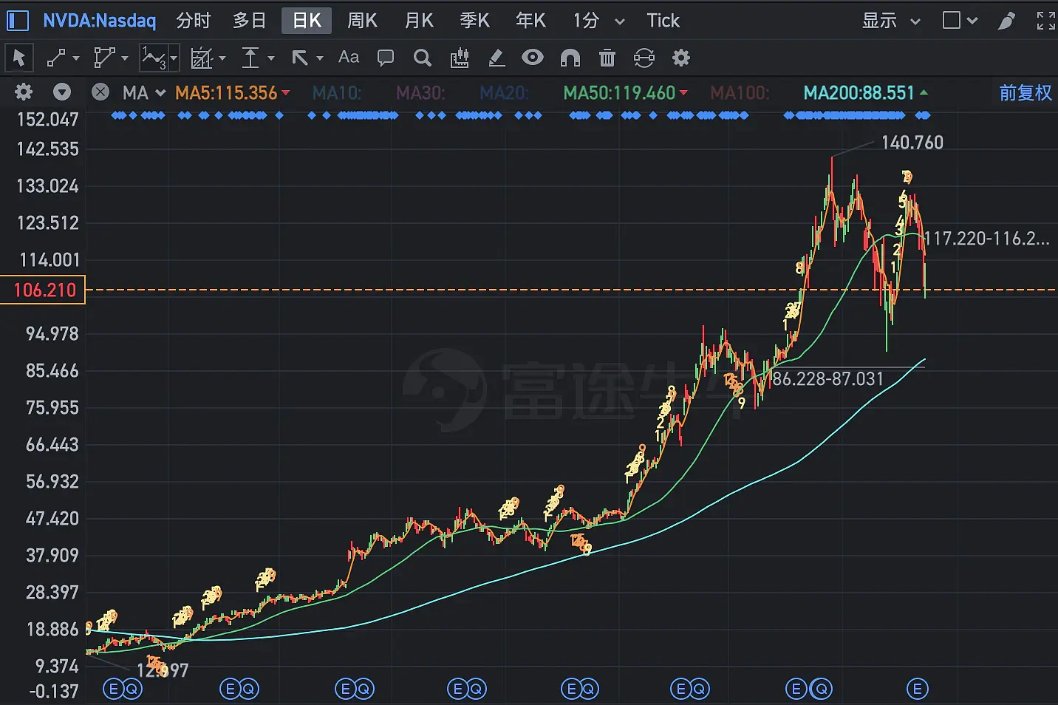1058x705 pixels.
Task: Toggle the MA200:88.551 line
Action: point(865,93)
